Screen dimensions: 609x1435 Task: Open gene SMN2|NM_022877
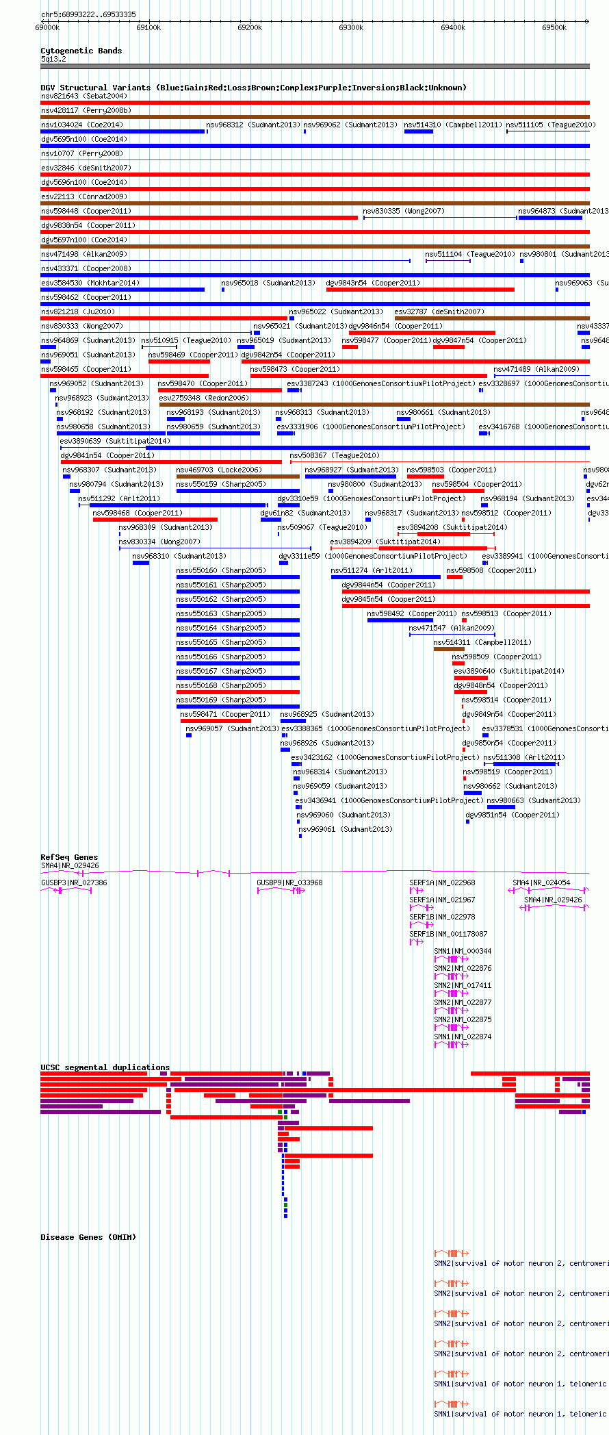click(x=463, y=1002)
